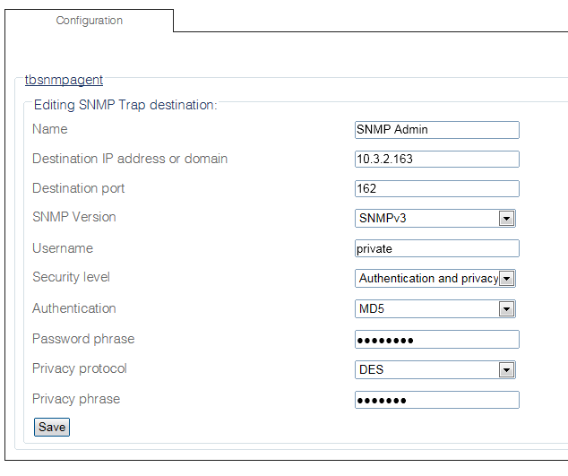Click the Save button

pyautogui.click(x=51, y=427)
